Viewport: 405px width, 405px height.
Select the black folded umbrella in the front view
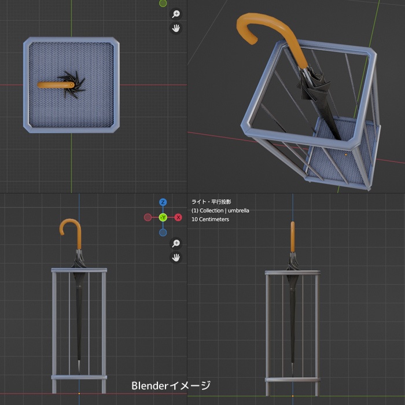pos(79,312)
